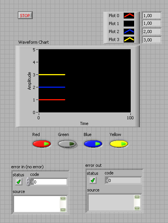Click the down arrow in error in source scrollbar
The width and height of the screenshot is (168, 223).
tap(63, 210)
